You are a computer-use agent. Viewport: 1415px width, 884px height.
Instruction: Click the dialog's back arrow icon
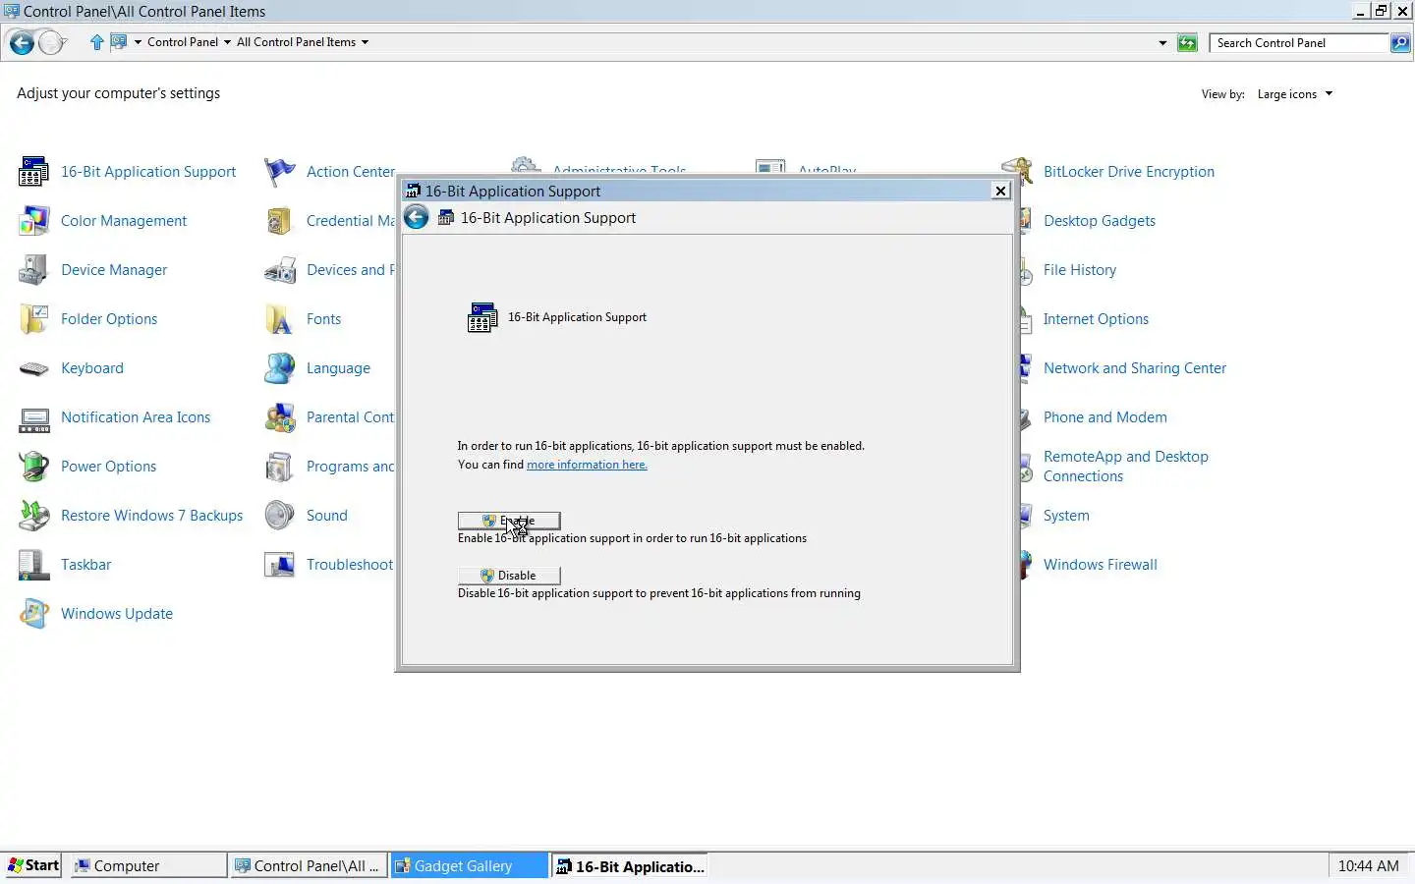coord(417,218)
